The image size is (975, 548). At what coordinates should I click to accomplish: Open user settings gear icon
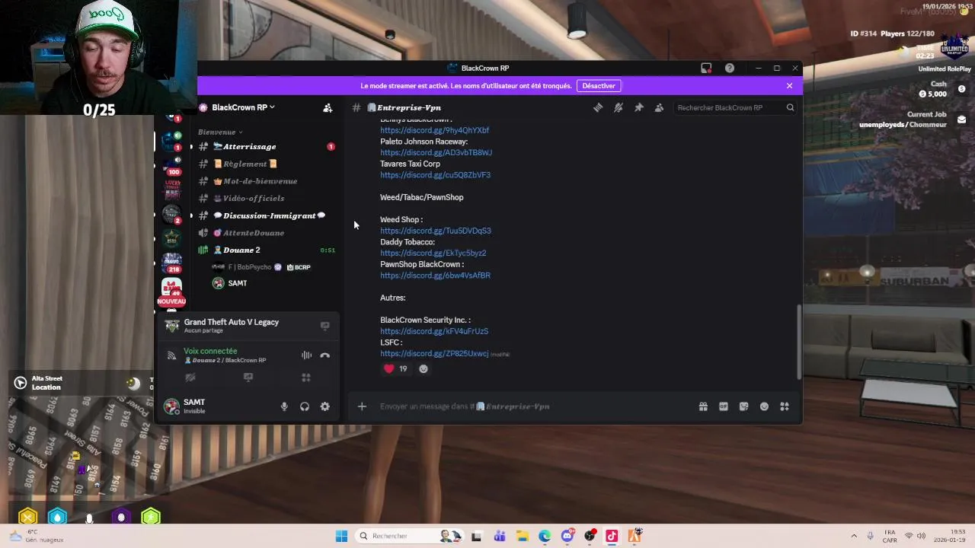click(x=325, y=406)
